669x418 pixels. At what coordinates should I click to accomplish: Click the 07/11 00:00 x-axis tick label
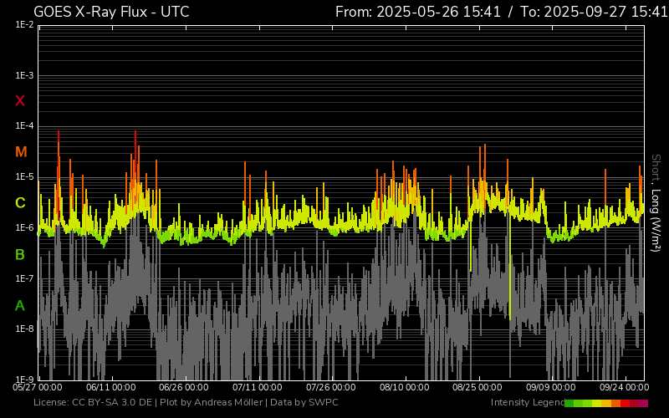coord(258,387)
